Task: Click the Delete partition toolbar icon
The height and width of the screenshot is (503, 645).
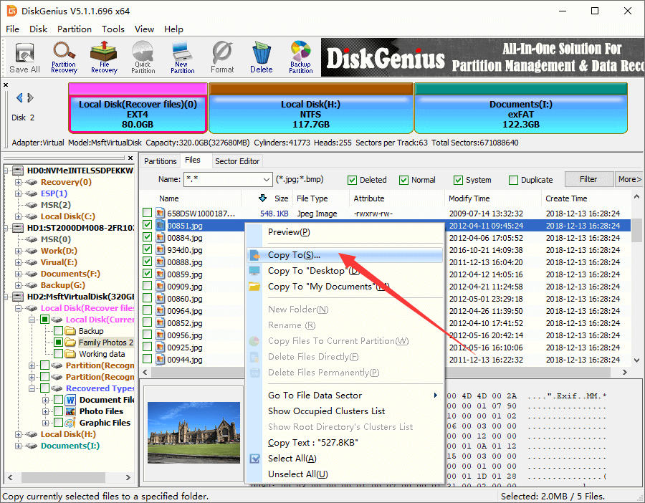Action: pyautogui.click(x=261, y=57)
